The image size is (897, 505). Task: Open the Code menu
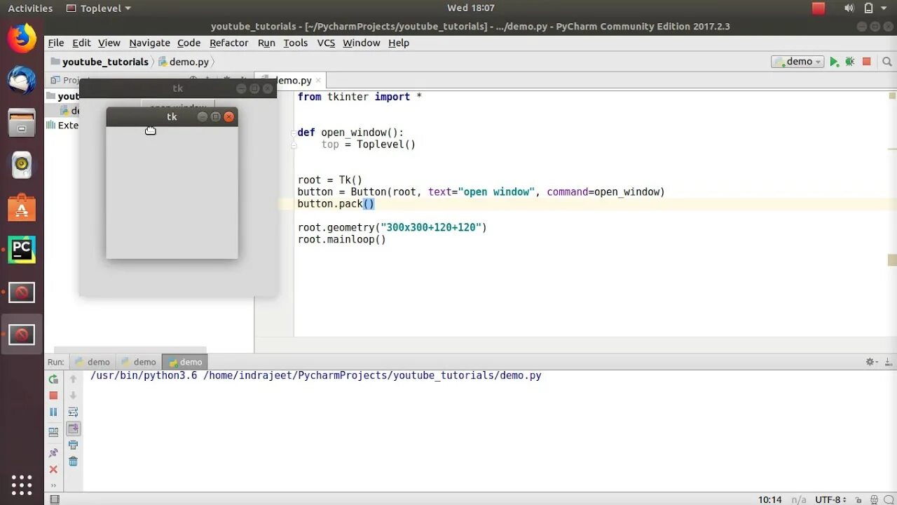[189, 43]
